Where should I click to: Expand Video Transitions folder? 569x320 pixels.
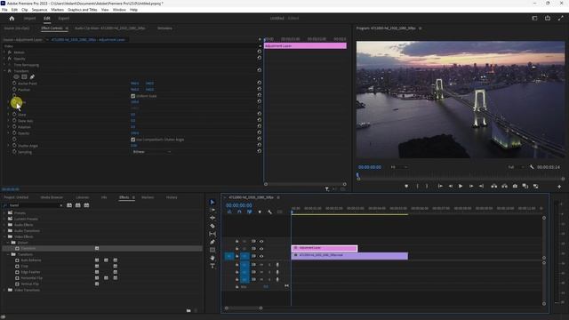(x=4, y=291)
